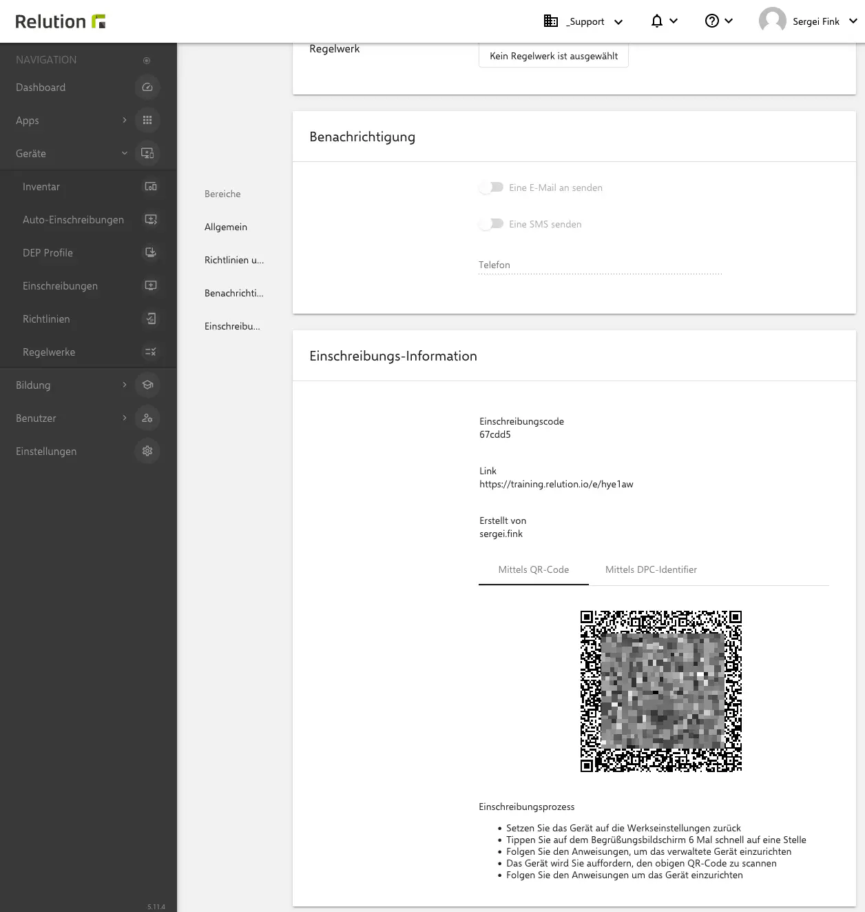Open the Dashboard gauge icon
The image size is (865, 912).
(147, 88)
